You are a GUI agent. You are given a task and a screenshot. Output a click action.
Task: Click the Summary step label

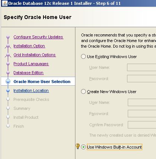click(x=22, y=108)
